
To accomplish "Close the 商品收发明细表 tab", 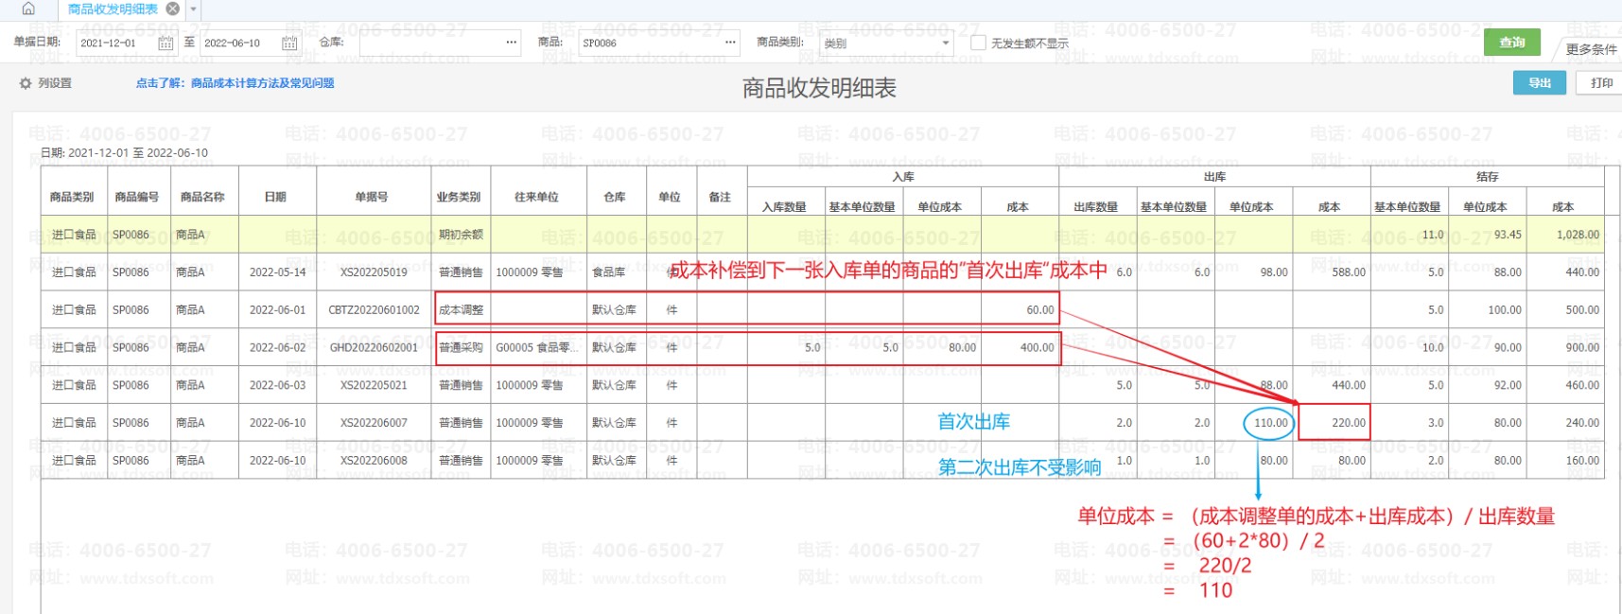I will [x=172, y=9].
